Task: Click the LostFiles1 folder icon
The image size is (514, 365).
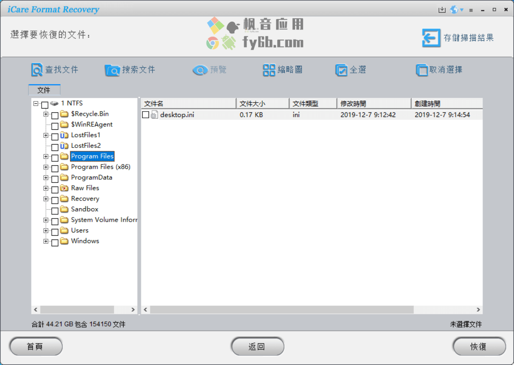Action: coord(64,135)
